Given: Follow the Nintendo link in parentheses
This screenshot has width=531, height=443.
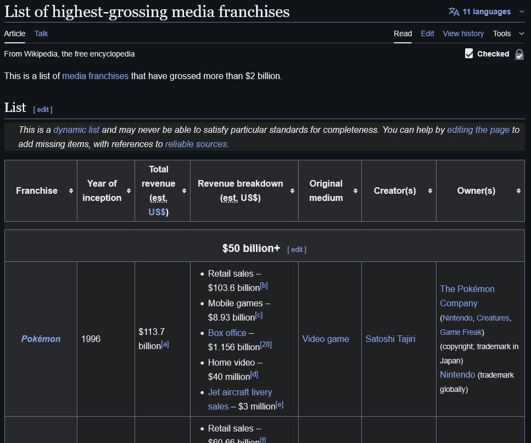Looking at the screenshot, I should coord(457,318).
